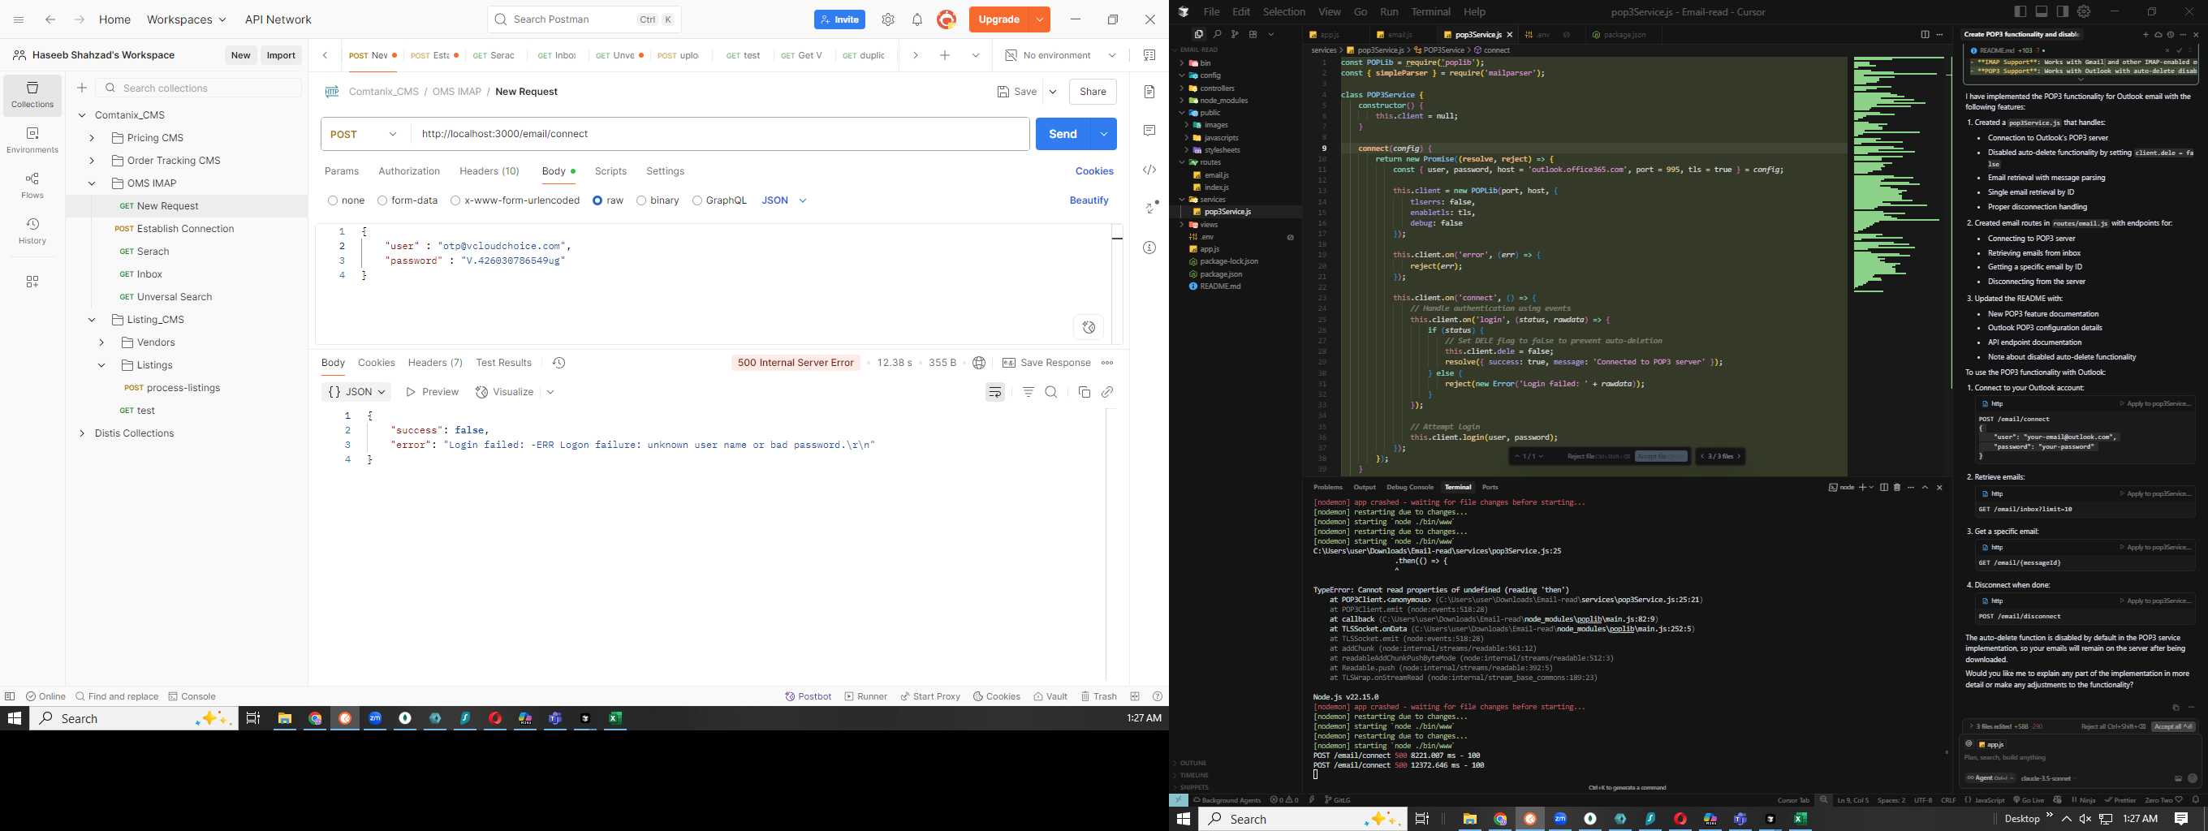Split the Cursor editor right

tap(1924, 34)
